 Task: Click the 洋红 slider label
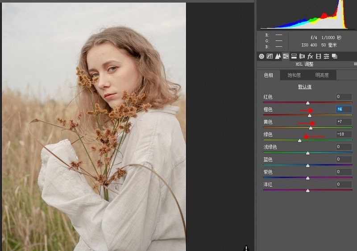pos(268,185)
